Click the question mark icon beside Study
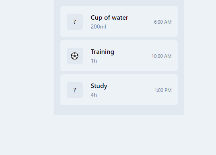 (x=75, y=90)
